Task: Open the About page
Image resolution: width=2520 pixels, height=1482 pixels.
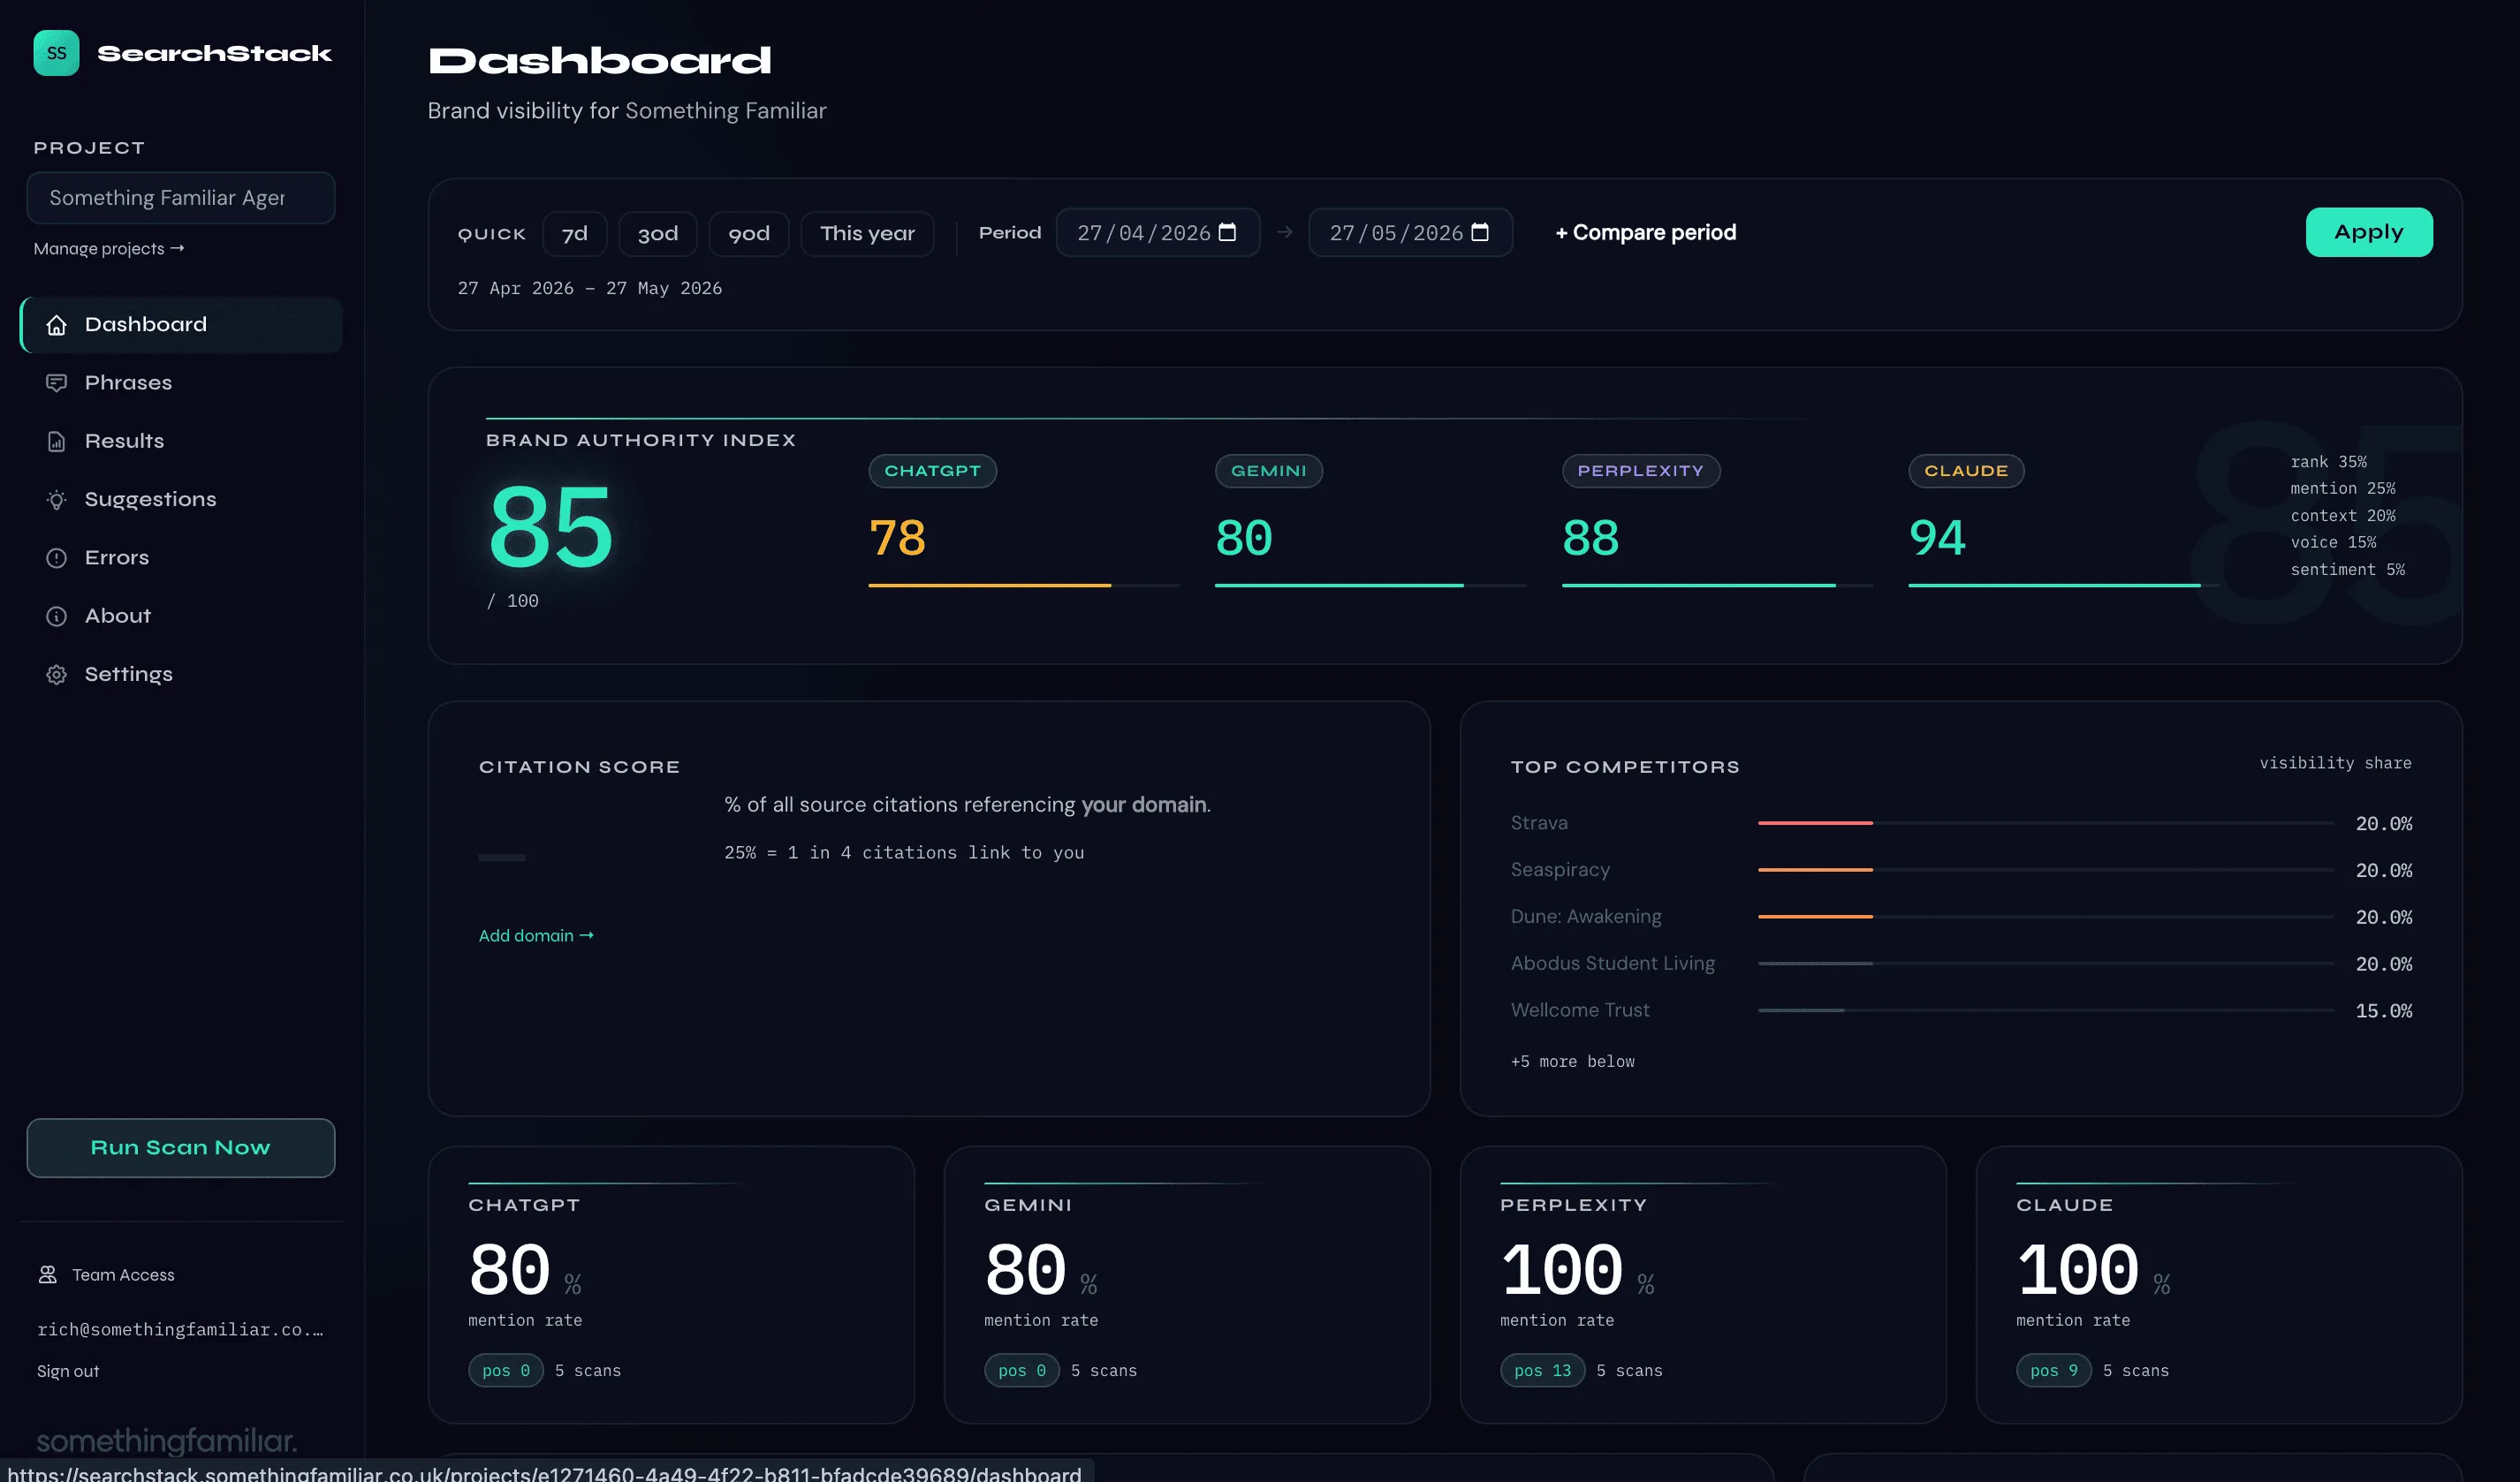Action: (x=181, y=616)
